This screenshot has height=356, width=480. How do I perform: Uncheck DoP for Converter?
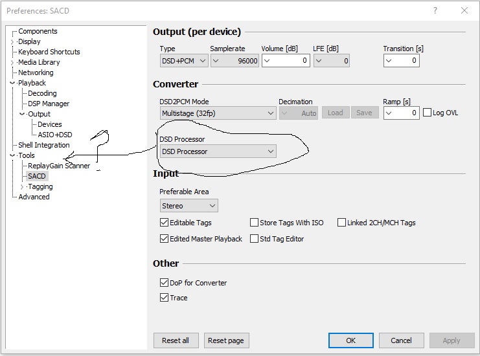tap(164, 283)
